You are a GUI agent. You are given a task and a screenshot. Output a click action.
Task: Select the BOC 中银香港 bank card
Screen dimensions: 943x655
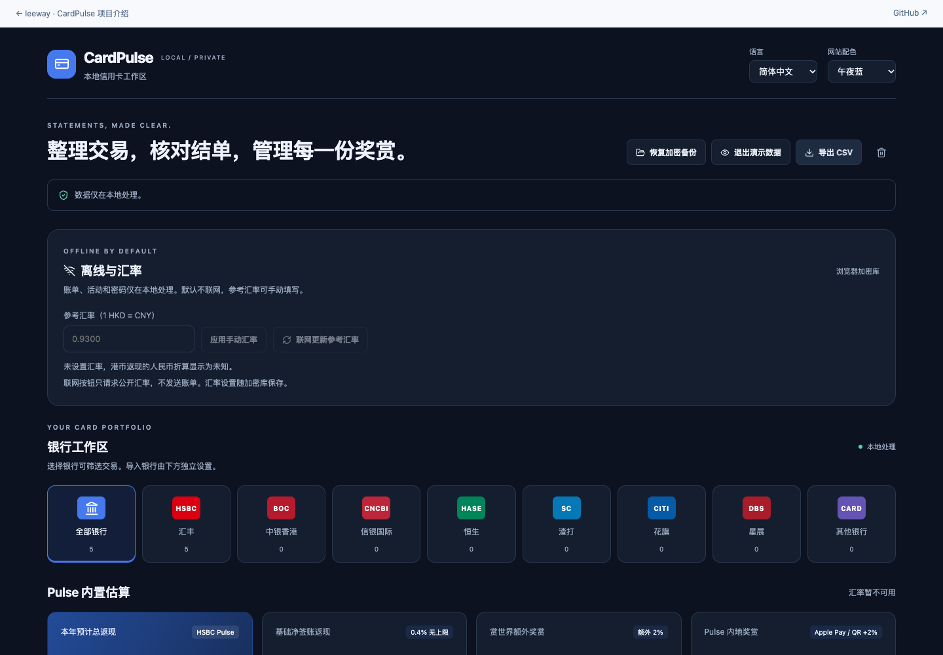pyautogui.click(x=282, y=524)
